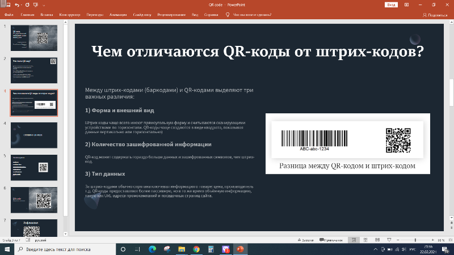Start slideshow from beginning quick access icon
Image resolution: width=454 pixels, height=255 pixels.
[36, 5]
